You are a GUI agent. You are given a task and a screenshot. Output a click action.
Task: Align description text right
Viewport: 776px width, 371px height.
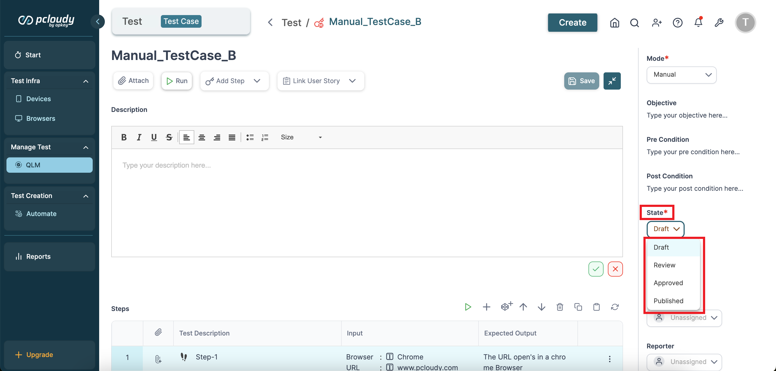(x=217, y=137)
